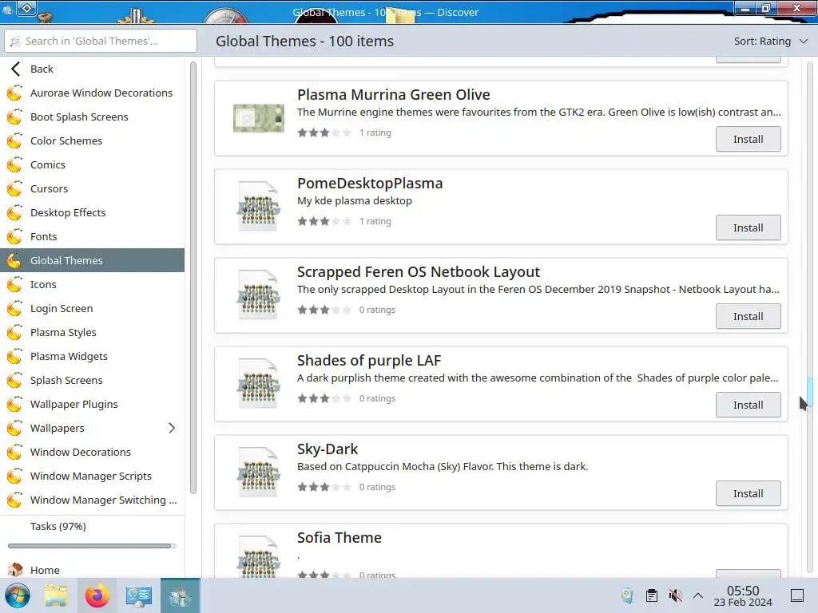Open the clipboard tray icon
Image resolution: width=818 pixels, height=613 pixels.
click(652, 595)
